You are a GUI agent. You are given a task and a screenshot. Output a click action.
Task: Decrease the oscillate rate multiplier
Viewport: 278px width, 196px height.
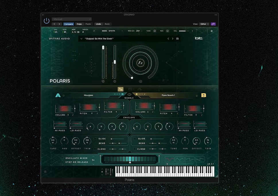click(x=93, y=164)
